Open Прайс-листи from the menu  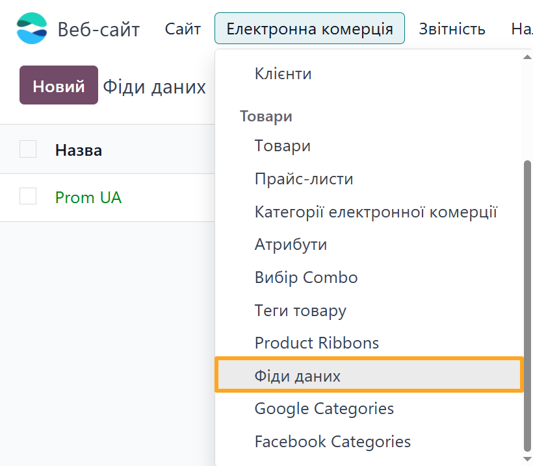tap(304, 178)
